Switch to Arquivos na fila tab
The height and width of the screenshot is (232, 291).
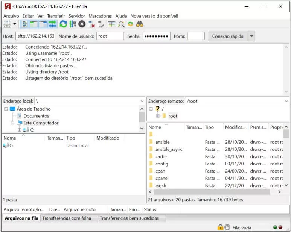(21, 218)
